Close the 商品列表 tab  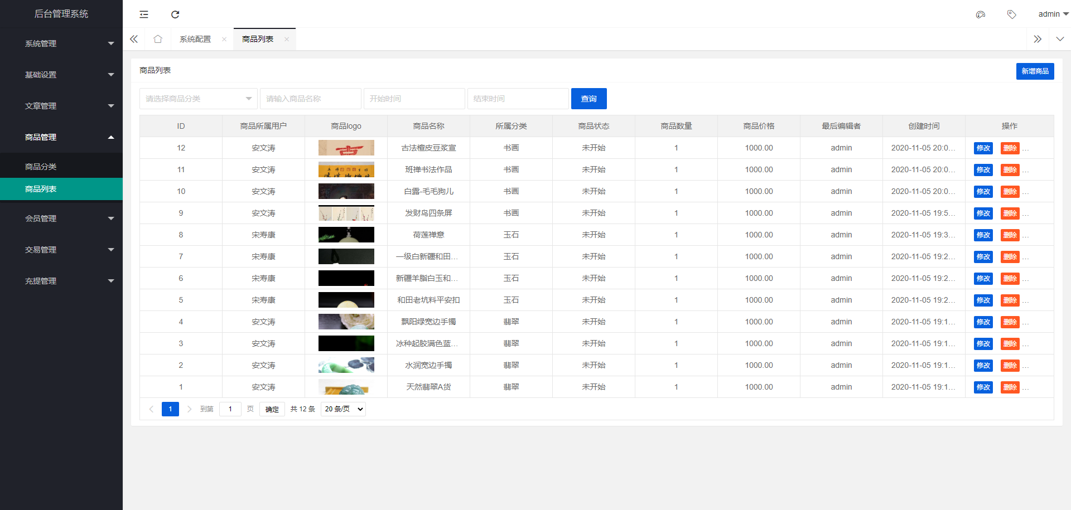(x=287, y=39)
